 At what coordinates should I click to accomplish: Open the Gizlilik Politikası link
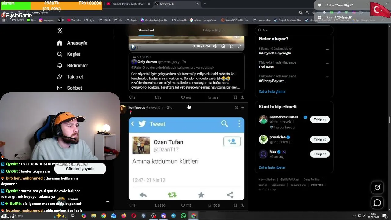pos(290,180)
